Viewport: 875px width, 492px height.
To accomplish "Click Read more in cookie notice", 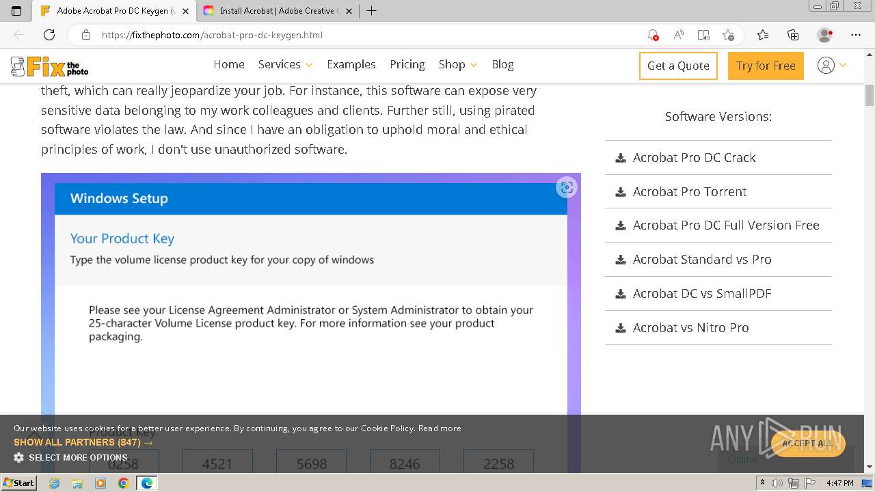I will pos(440,428).
